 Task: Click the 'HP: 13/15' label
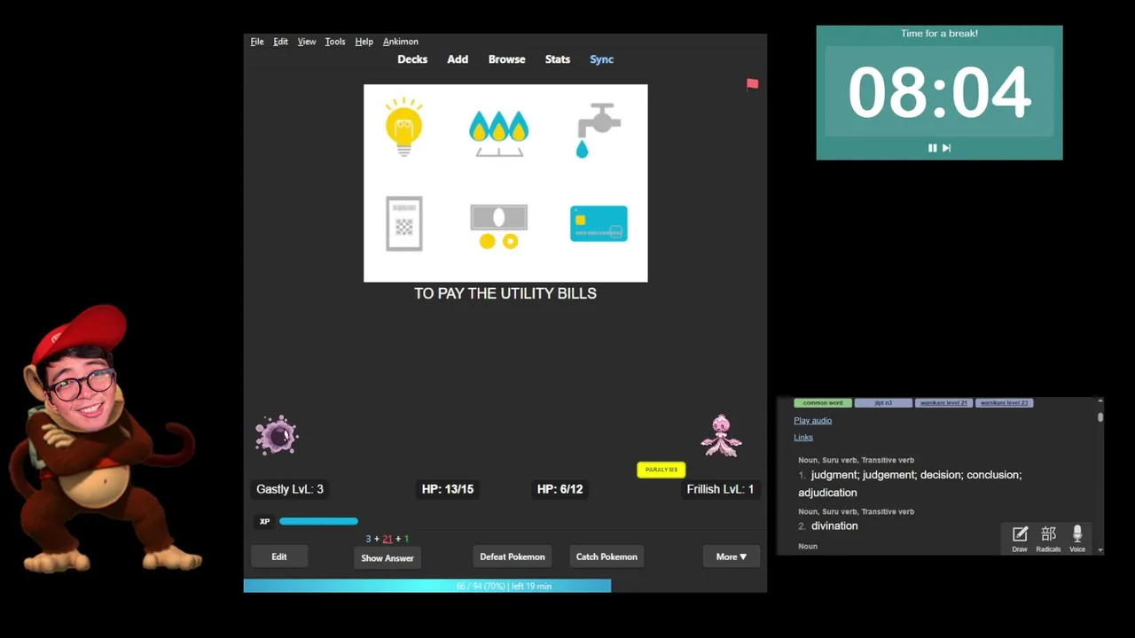448,489
